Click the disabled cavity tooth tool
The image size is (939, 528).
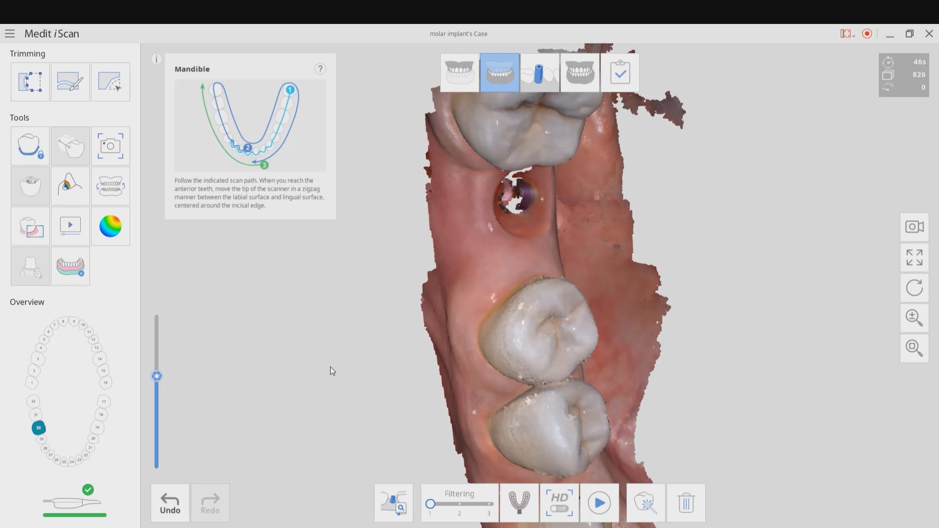tap(30, 186)
